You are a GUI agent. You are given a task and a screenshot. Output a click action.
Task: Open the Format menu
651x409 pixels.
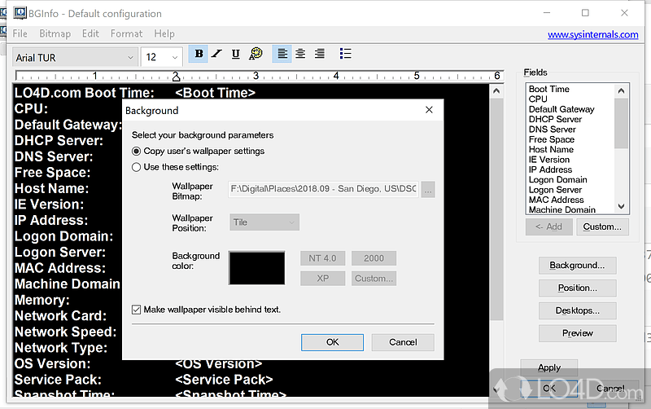point(126,33)
